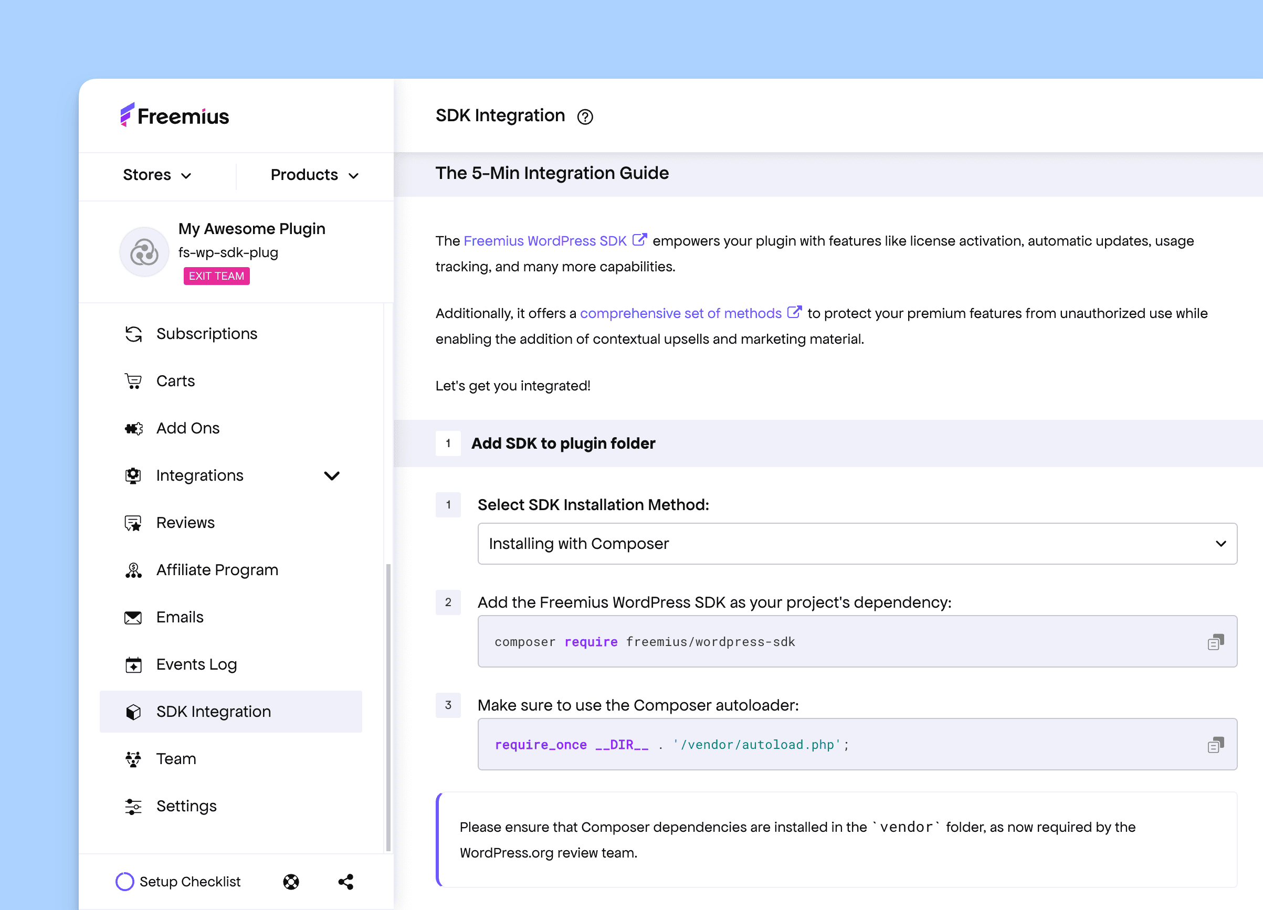Screen dimensions: 1263x910
Task: Go to Events Log in the sidebar
Action: 230,664
